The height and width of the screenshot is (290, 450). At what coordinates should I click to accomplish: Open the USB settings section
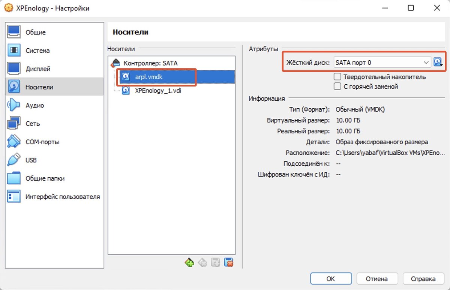[55, 160]
